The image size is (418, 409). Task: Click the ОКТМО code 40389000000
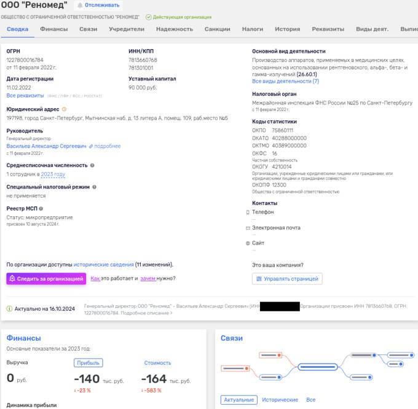coord(290,146)
